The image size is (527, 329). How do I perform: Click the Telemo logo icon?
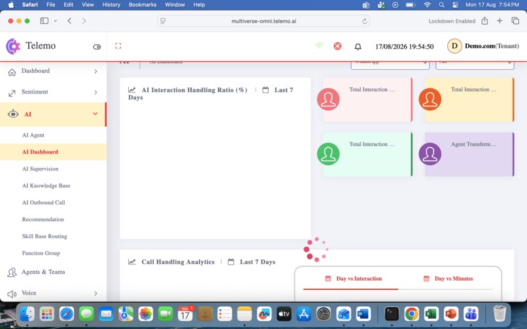click(14, 46)
